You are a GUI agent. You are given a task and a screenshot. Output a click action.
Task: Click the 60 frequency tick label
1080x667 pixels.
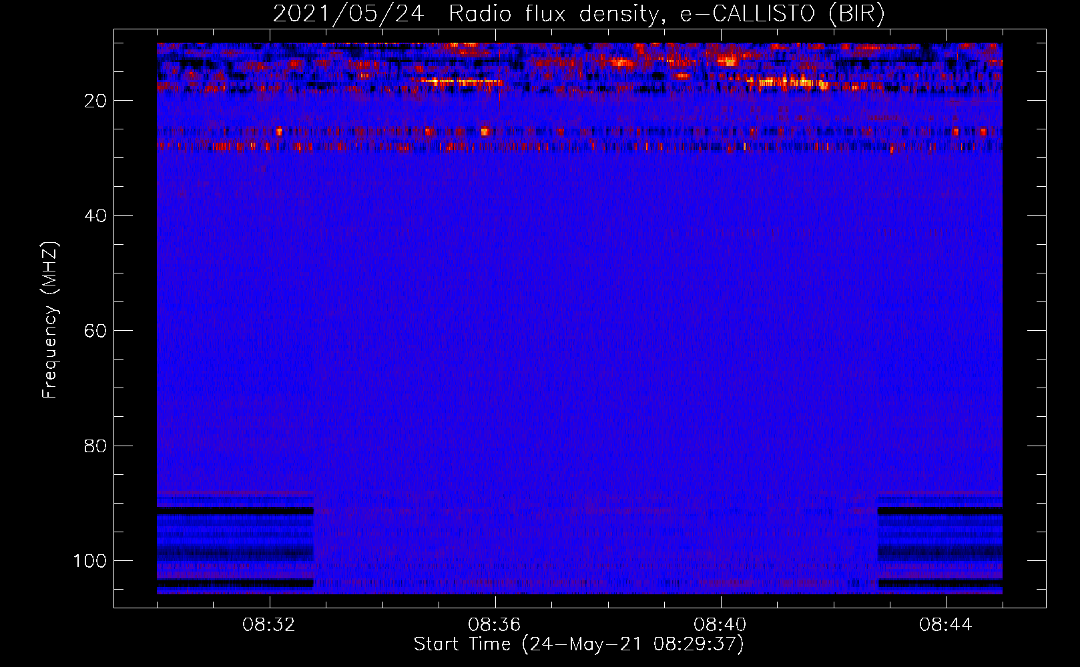[95, 331]
